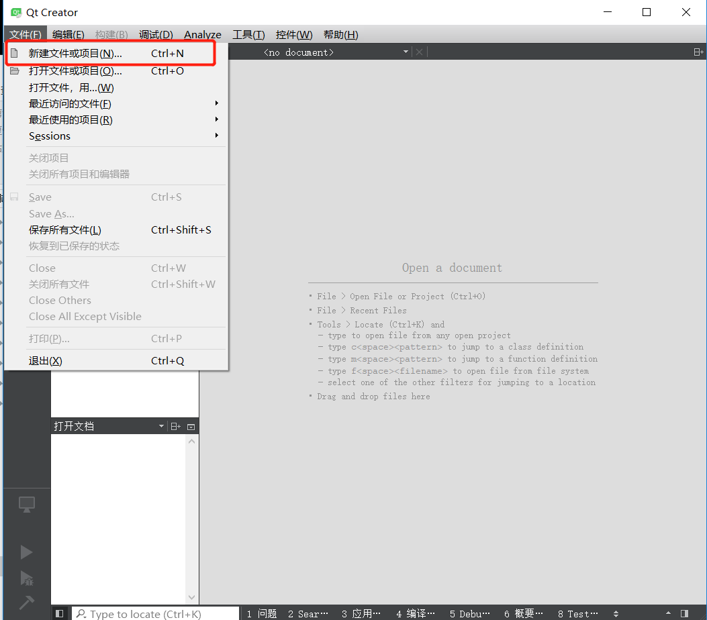Open the 2 Search output pane
This screenshot has width=707, height=620.
coord(308,614)
